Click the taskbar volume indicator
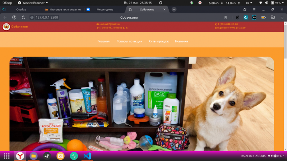 (272, 156)
